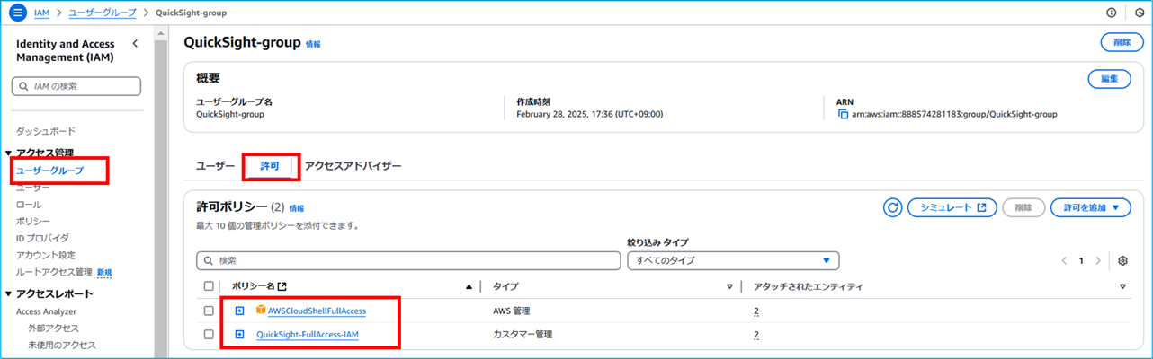Click info link next to permission policies
The image size is (1153, 359).
pos(297,208)
